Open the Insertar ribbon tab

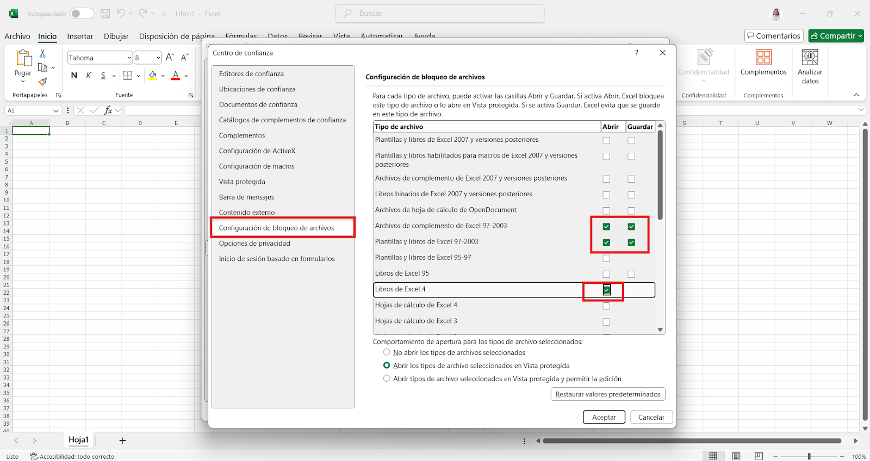80,36
